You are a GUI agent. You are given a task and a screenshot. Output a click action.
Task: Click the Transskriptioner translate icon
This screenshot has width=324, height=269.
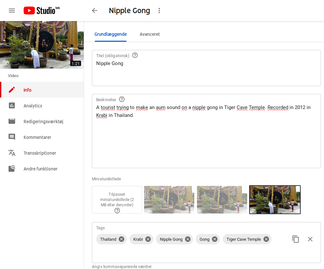[12, 153]
